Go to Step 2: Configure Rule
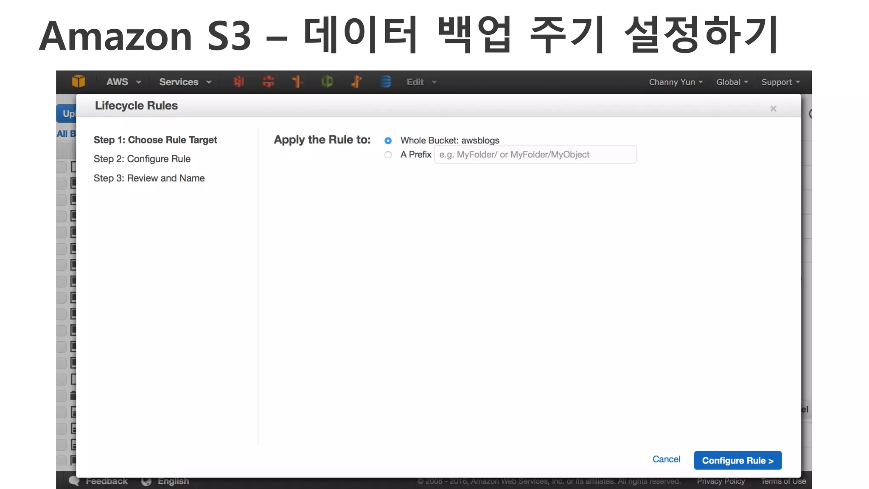 [142, 159]
